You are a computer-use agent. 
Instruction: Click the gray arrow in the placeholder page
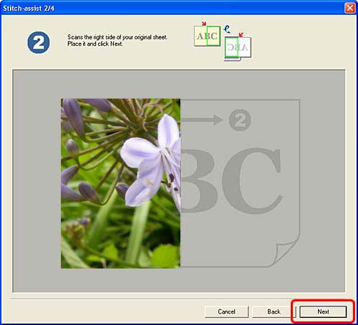click(203, 119)
